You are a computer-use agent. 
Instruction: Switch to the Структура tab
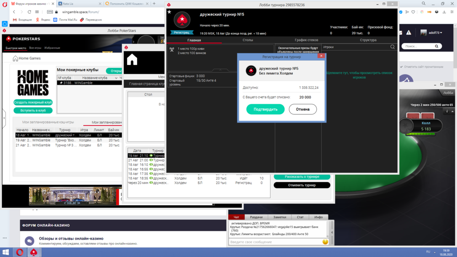[368, 40]
